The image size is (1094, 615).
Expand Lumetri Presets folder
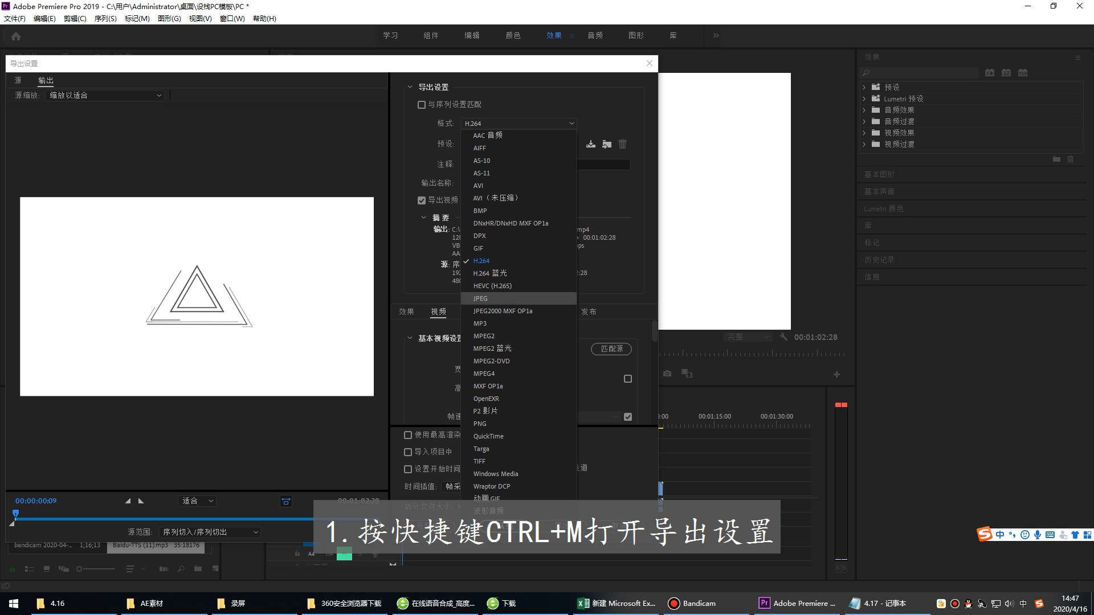point(864,99)
